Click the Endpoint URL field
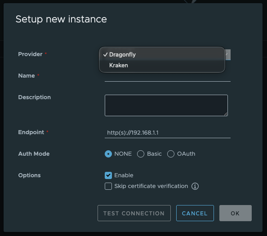Image resolution: width=267 pixels, height=236 pixels. point(168,133)
